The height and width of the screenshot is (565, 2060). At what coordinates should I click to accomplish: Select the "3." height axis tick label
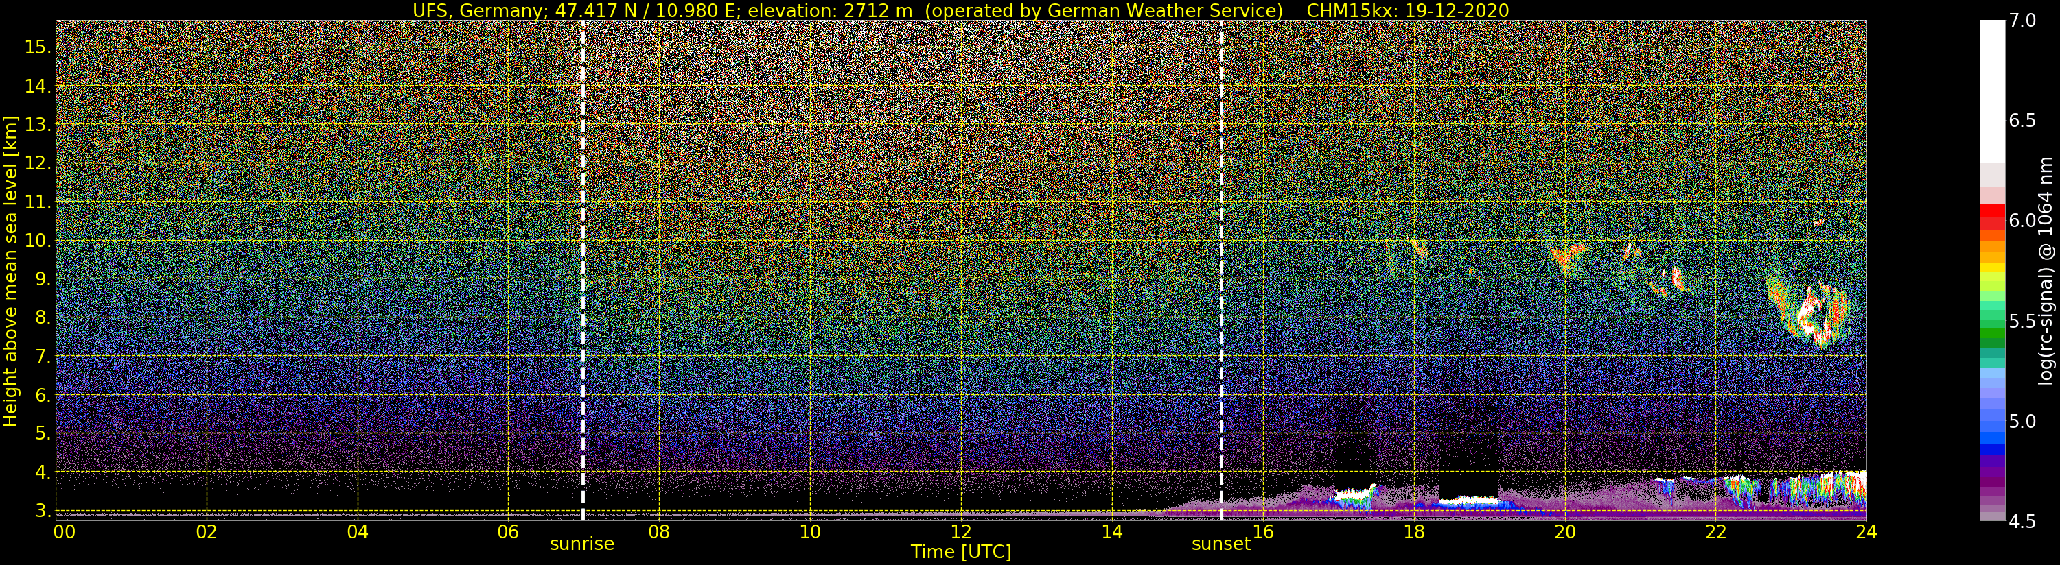(x=43, y=510)
